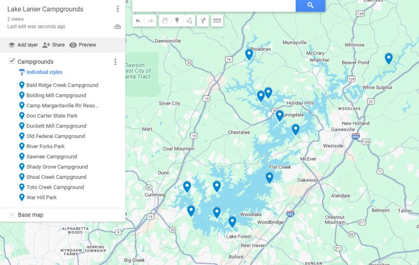Click the pin icon next to River Forks Park
The height and width of the screenshot is (265, 419).
coord(22,146)
